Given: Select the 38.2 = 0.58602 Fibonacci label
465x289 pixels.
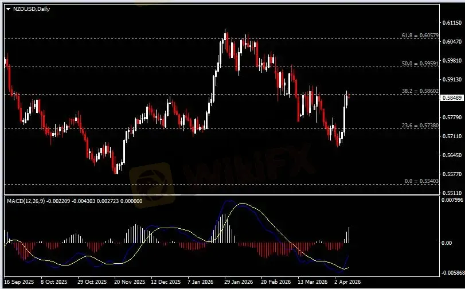Looking at the screenshot, I should (420, 91).
